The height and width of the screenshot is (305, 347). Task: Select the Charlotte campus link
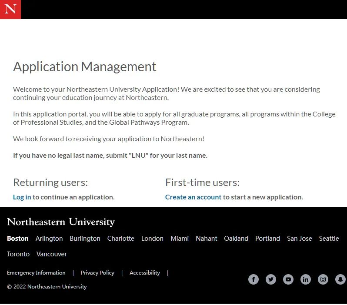pyautogui.click(x=120, y=239)
